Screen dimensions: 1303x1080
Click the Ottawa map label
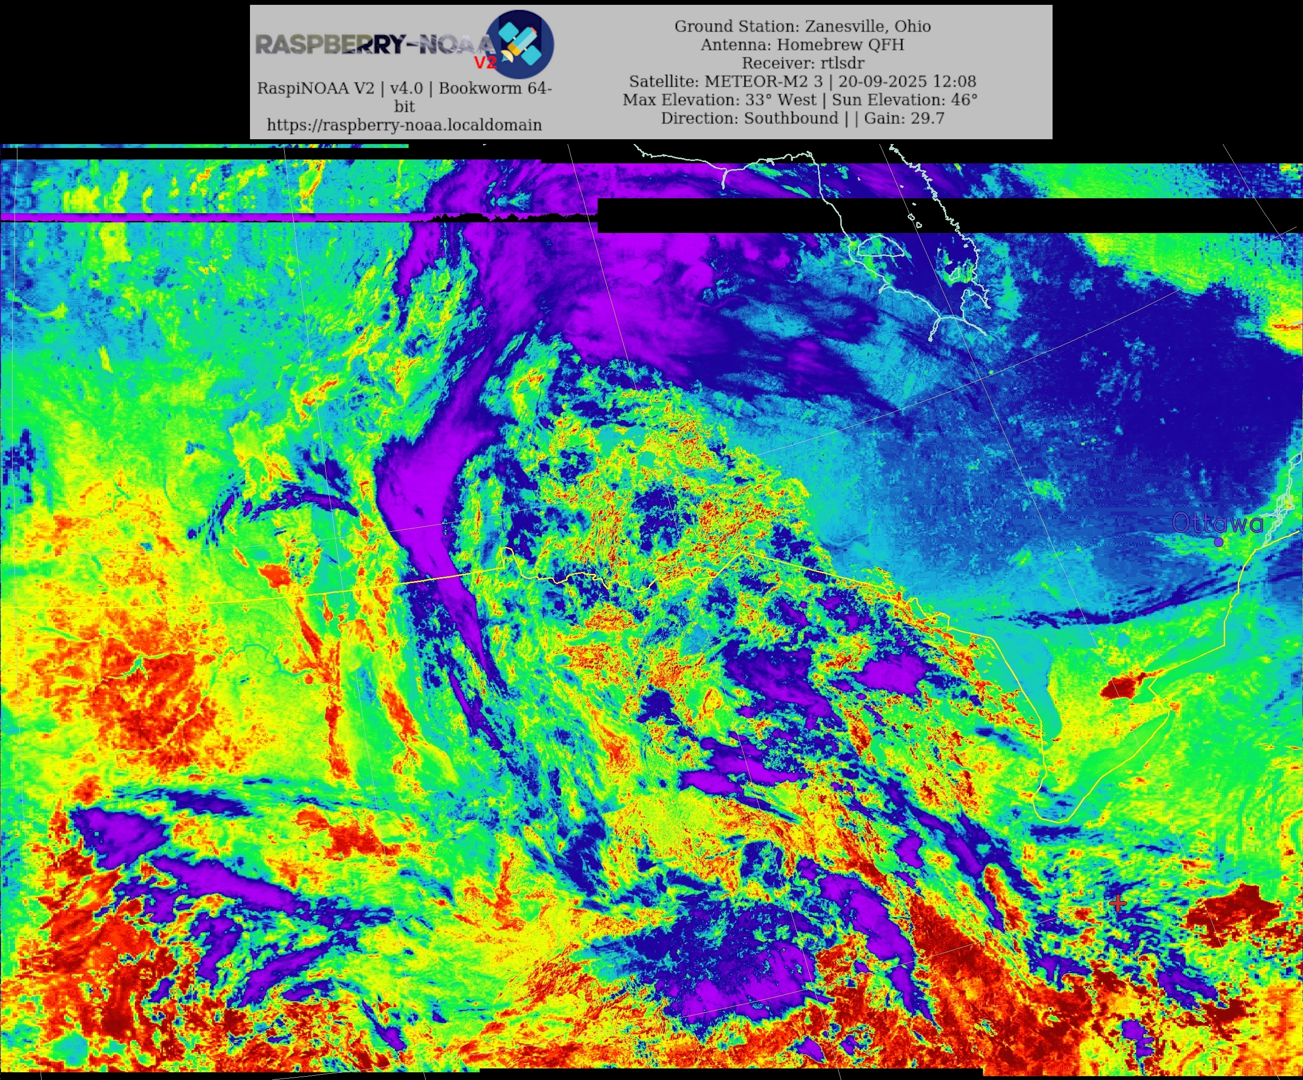pos(1217,523)
